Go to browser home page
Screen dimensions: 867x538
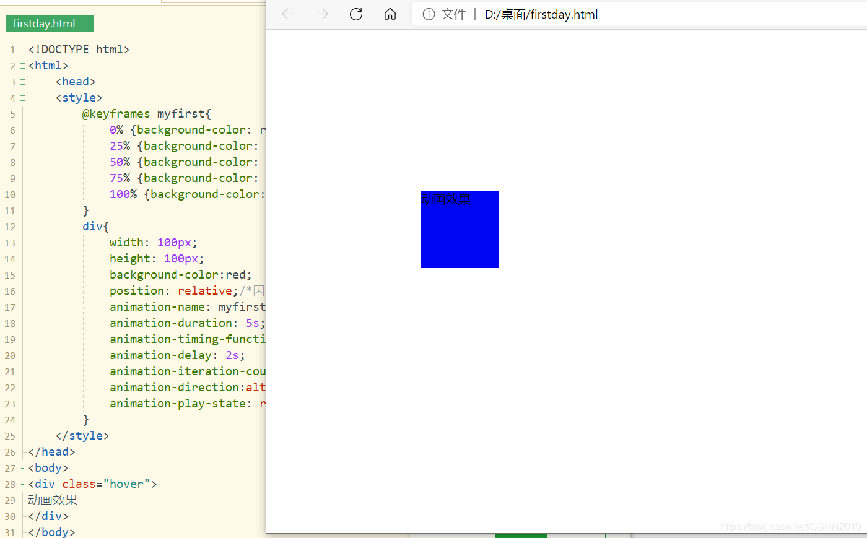(390, 14)
